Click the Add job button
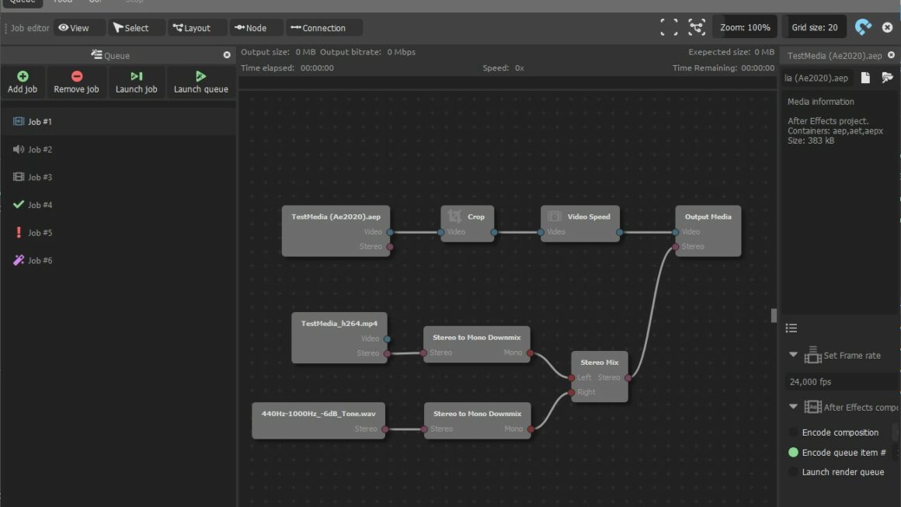The width and height of the screenshot is (901, 507). point(23,82)
